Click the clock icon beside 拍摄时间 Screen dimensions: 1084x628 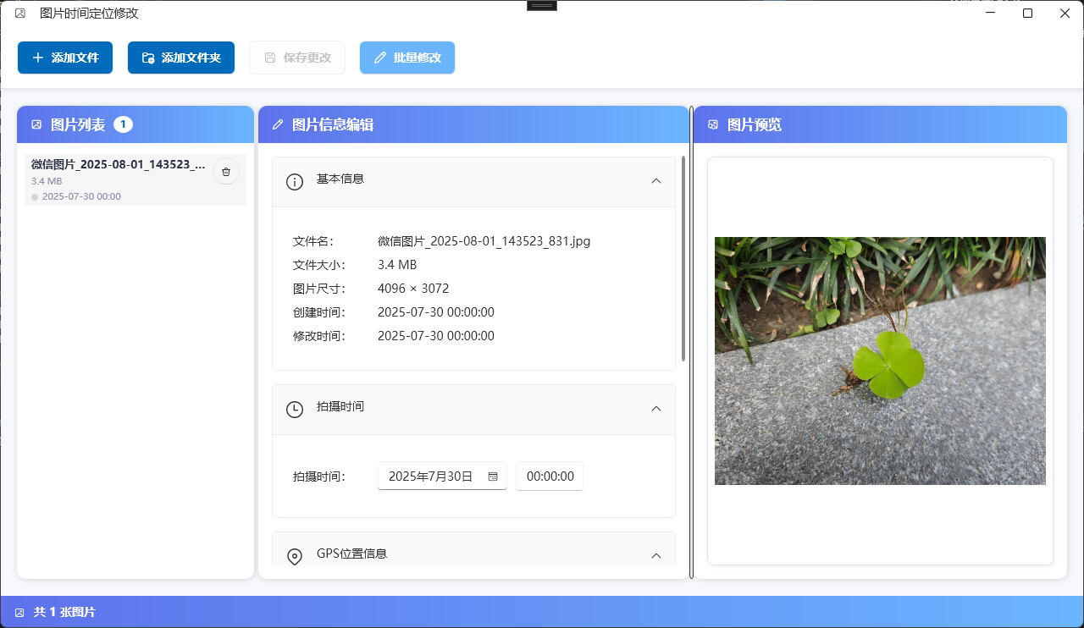(294, 409)
